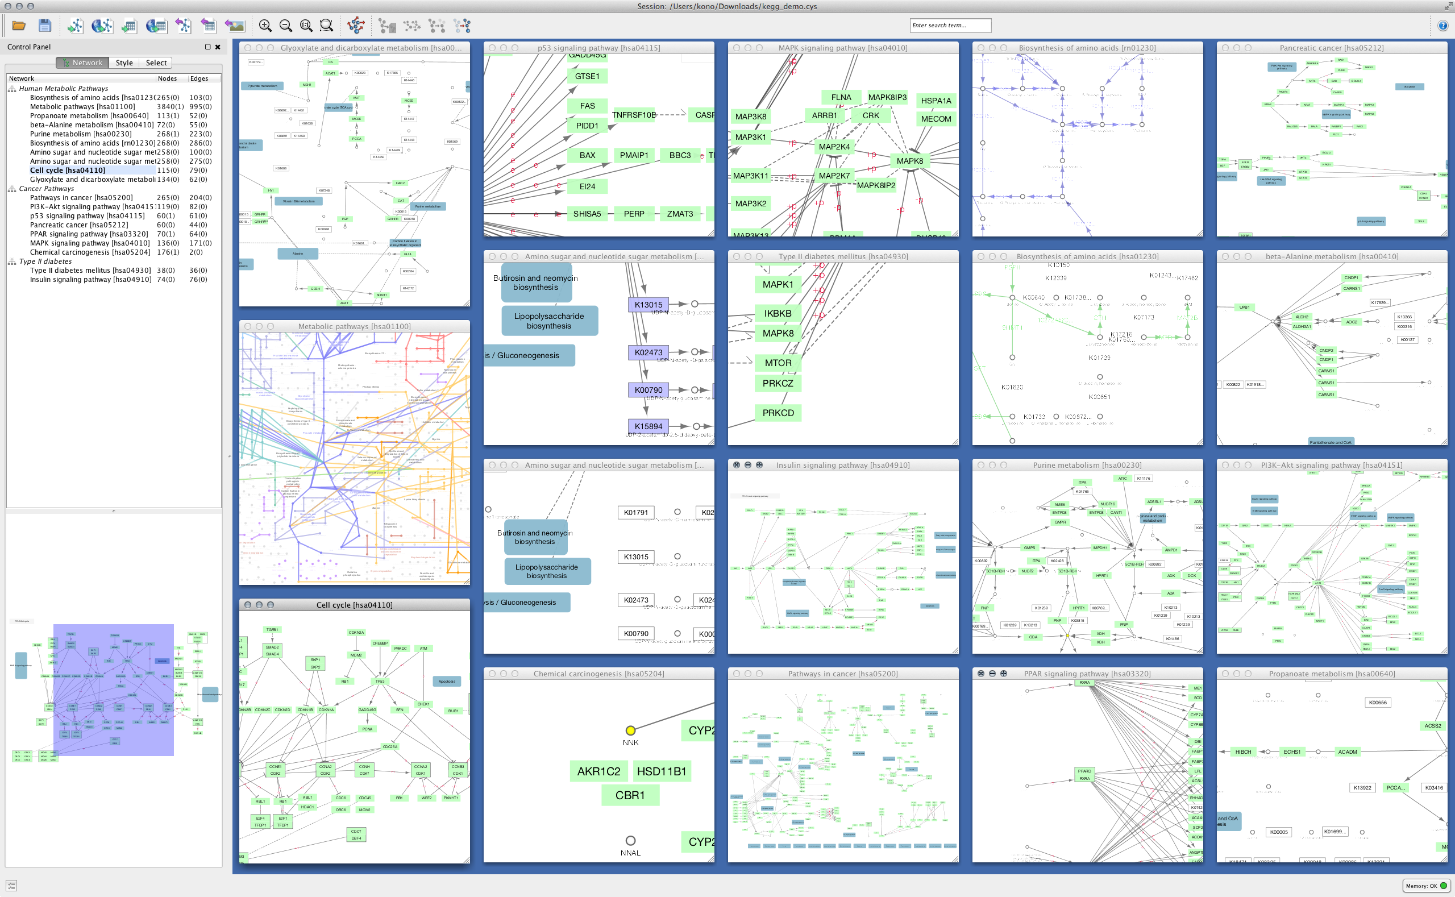Image resolution: width=1455 pixels, height=897 pixels.
Task: Switch to the Style tab
Action: tap(124, 63)
